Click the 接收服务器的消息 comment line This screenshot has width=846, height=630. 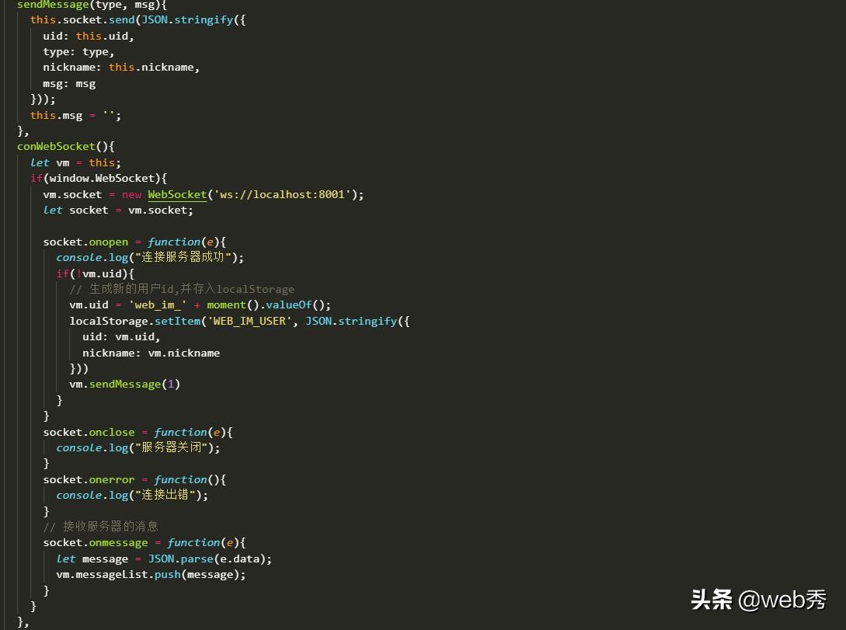pyautogui.click(x=101, y=526)
